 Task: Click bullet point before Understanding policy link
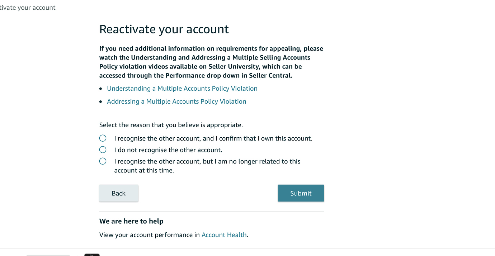coord(101,89)
